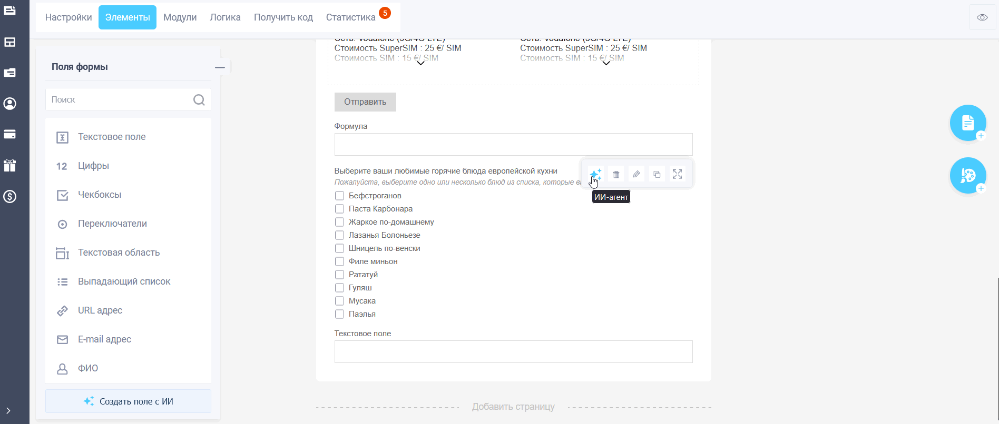Check the Паэлья checkbox

pos(339,314)
